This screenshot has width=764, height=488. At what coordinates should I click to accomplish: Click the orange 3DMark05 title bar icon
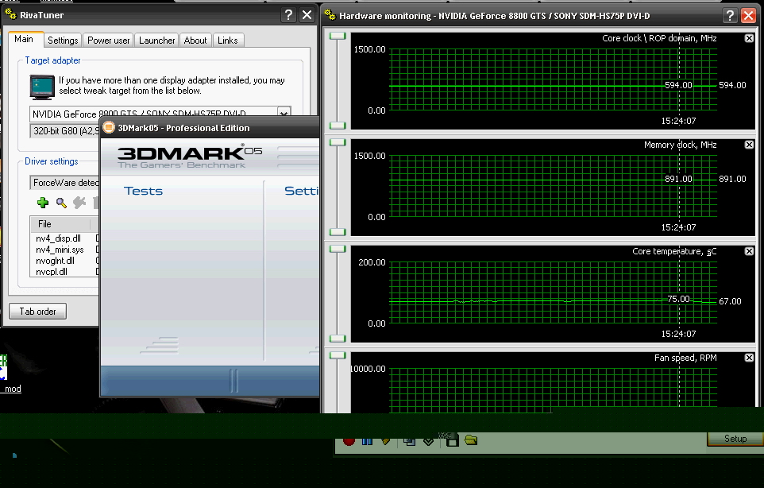click(109, 127)
